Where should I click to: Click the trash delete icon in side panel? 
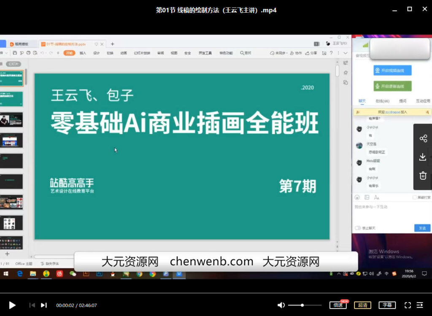[423, 176]
